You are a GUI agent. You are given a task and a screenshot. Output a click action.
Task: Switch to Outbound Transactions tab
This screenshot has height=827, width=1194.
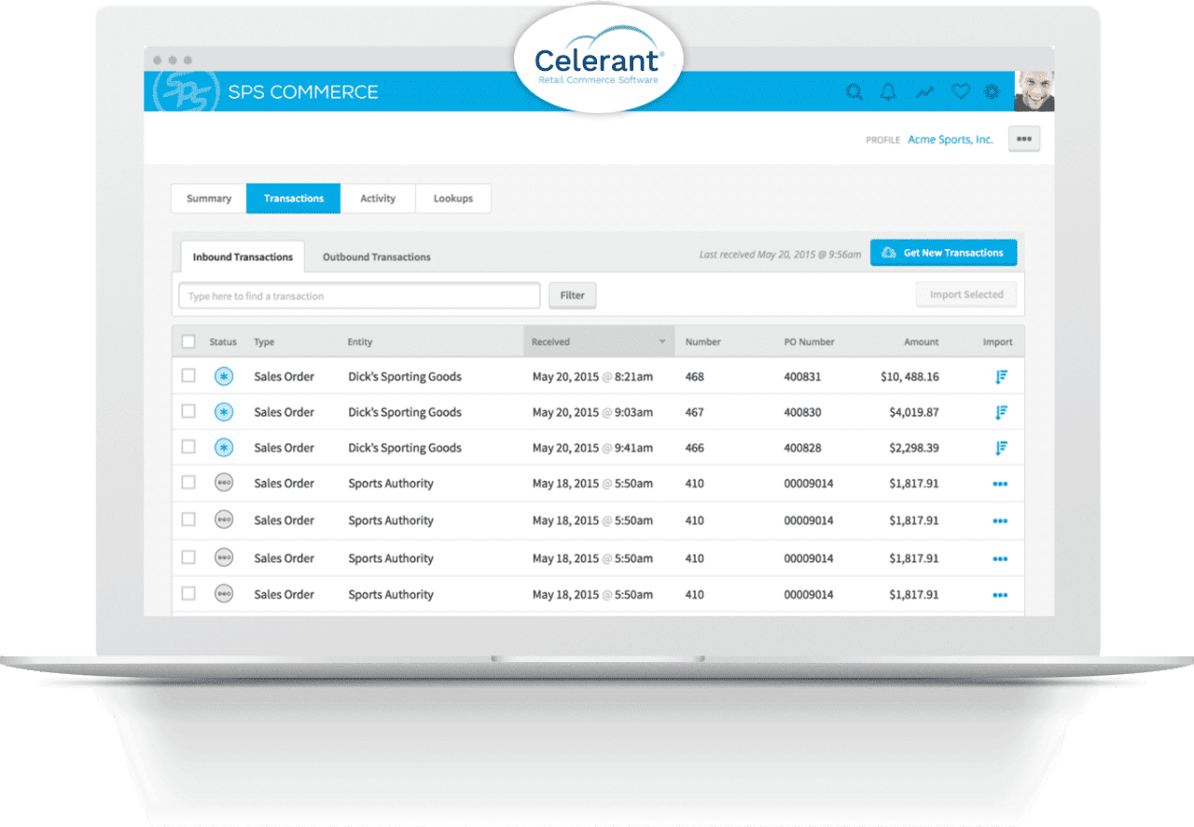click(377, 256)
